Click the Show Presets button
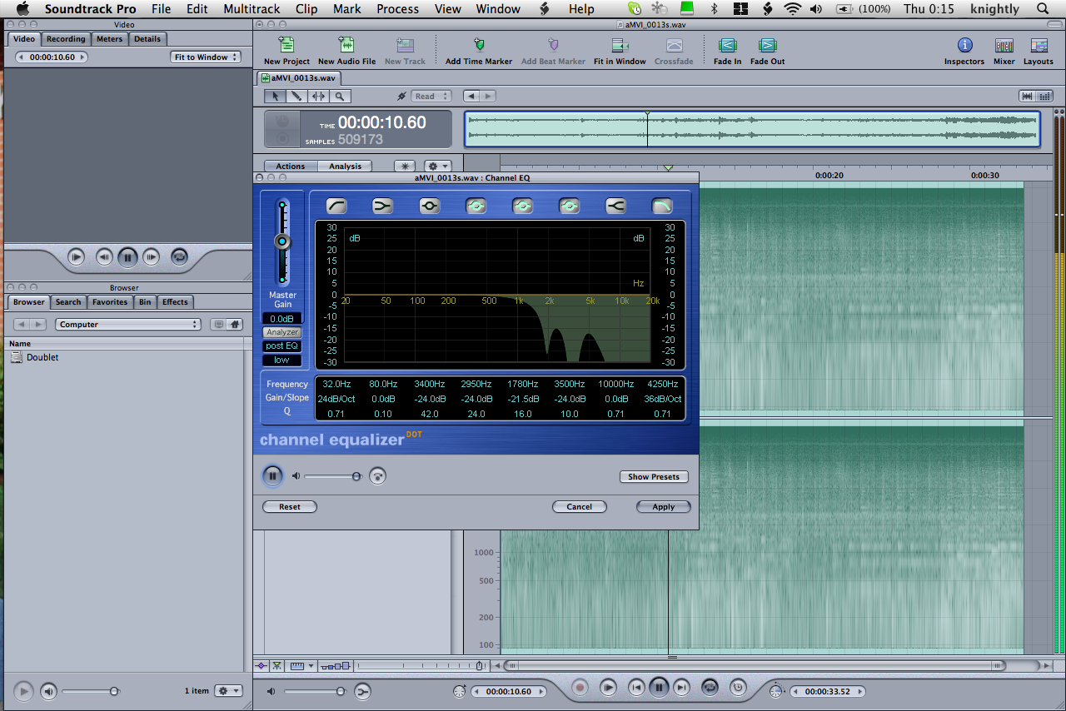1066x711 pixels. 654,477
